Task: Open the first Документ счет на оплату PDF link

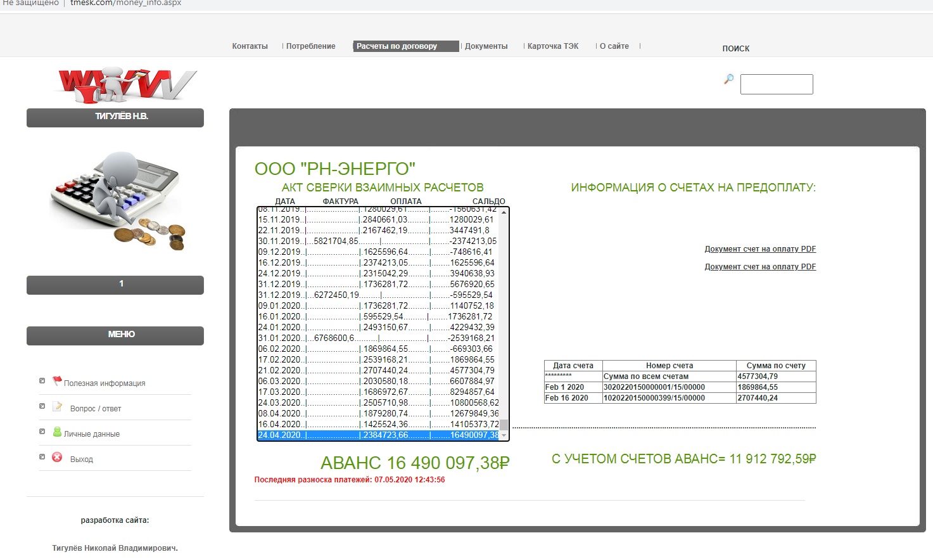Action: click(760, 249)
